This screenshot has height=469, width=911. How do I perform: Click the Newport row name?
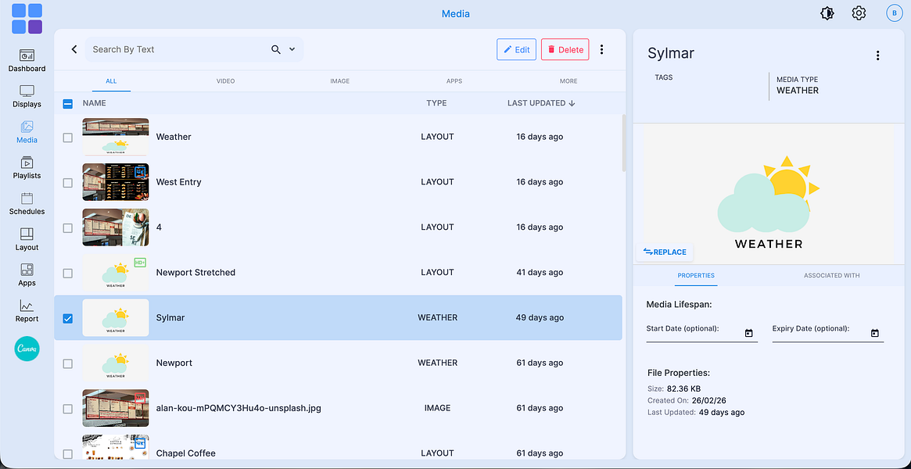point(174,363)
